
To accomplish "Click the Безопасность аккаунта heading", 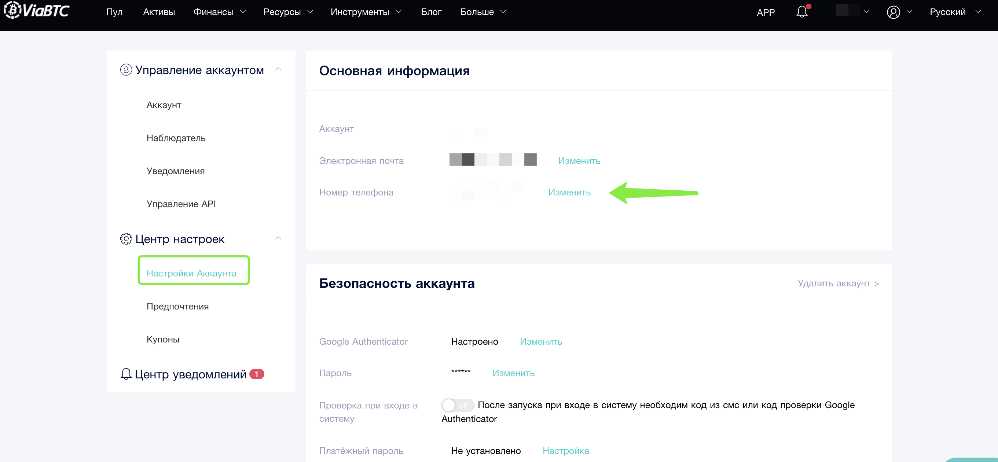I will coord(397,283).
